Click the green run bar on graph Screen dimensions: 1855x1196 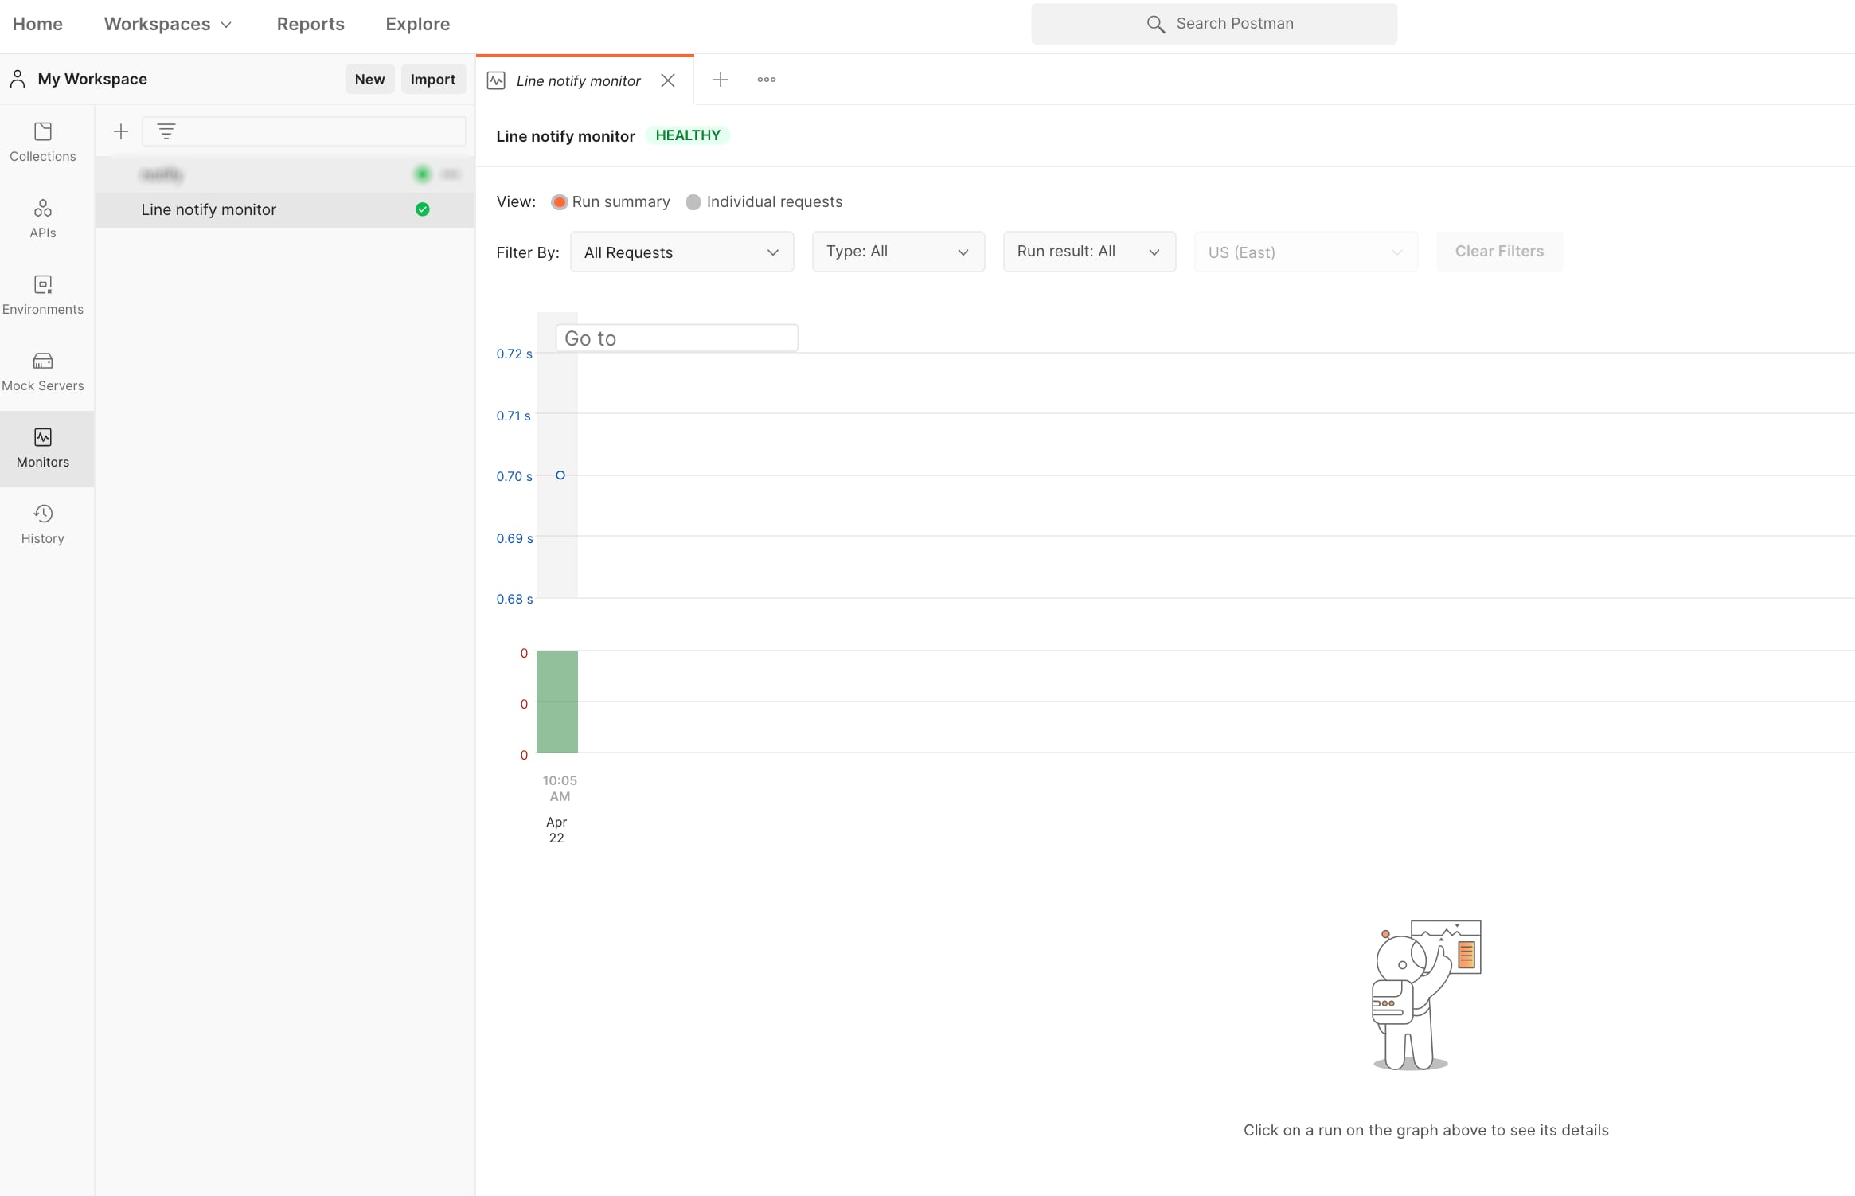tap(557, 702)
